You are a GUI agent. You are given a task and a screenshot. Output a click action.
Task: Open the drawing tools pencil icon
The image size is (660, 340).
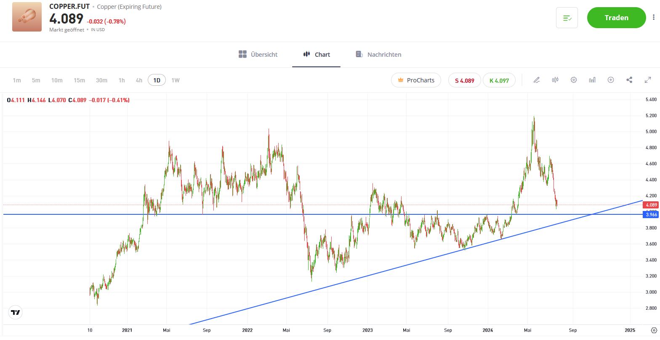[x=536, y=80]
